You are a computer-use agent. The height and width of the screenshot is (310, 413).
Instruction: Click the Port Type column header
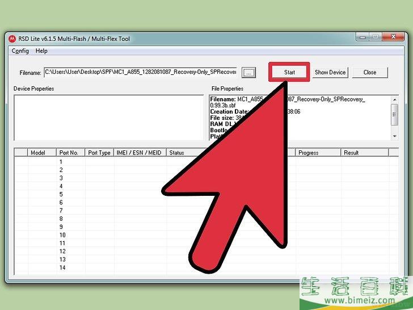[99, 153]
